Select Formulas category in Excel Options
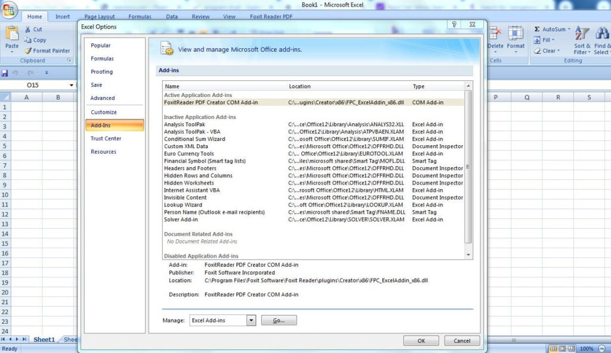Image resolution: width=611 pixels, height=353 pixels. (115, 59)
